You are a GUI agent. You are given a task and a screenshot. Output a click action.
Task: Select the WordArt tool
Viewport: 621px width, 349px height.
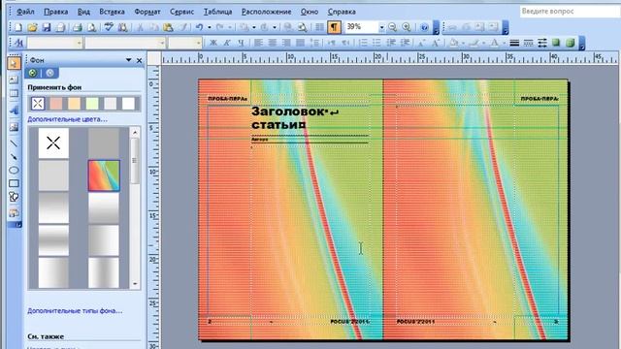coord(14,110)
